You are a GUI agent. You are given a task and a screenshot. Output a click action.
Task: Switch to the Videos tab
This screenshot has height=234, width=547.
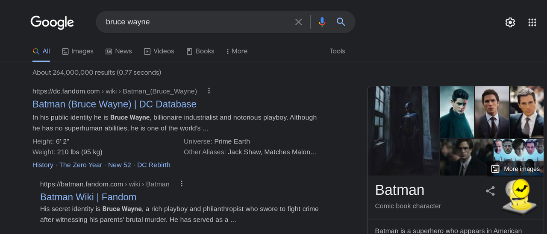159,51
